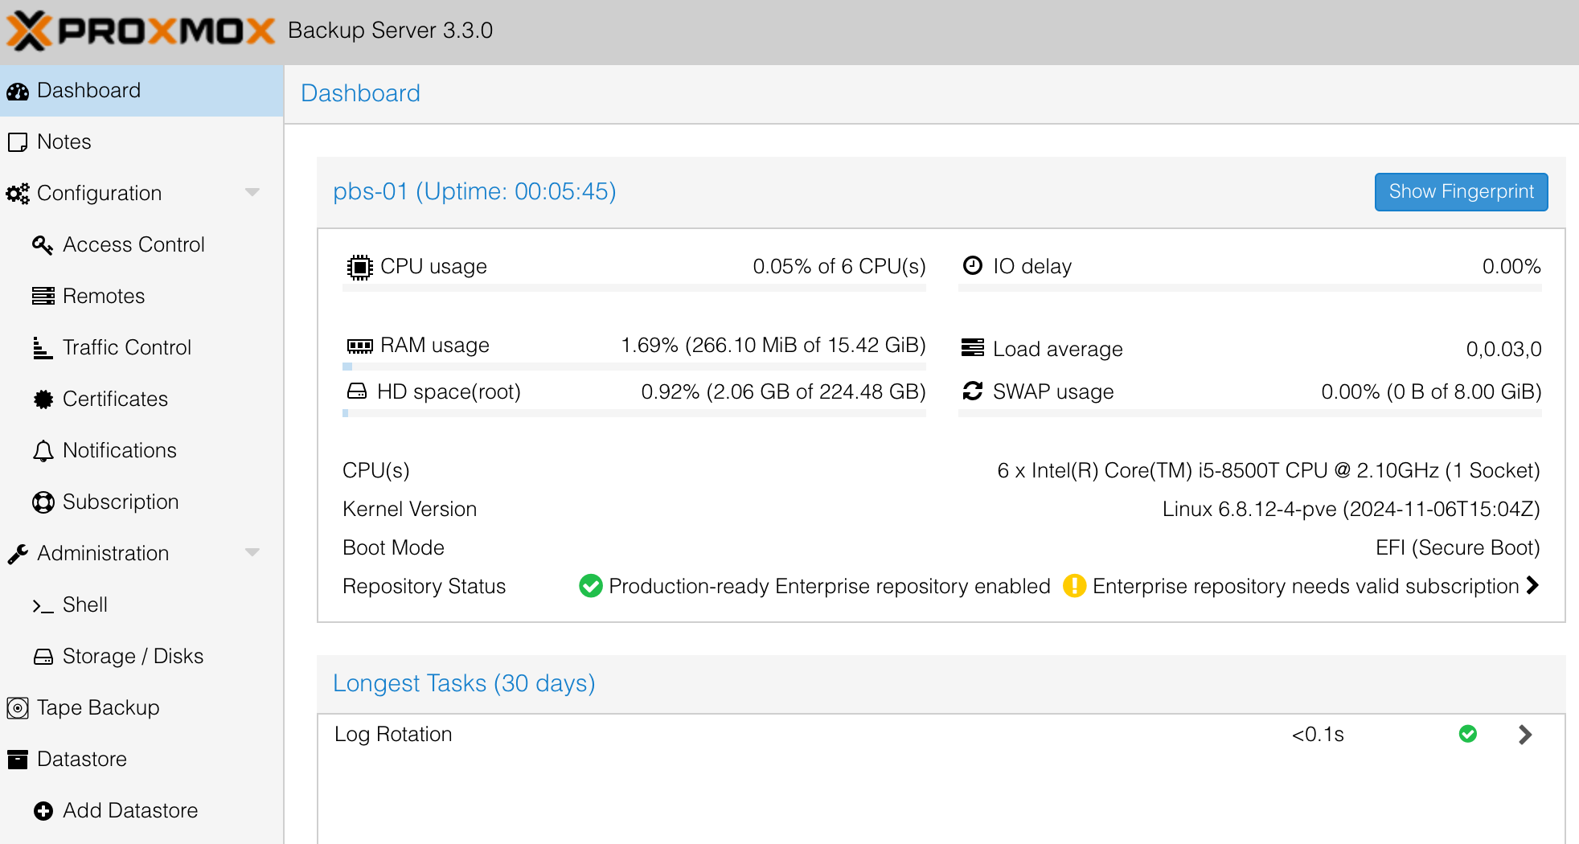1579x844 pixels.
Task: Open the Shell menu item
Action: coord(84,604)
